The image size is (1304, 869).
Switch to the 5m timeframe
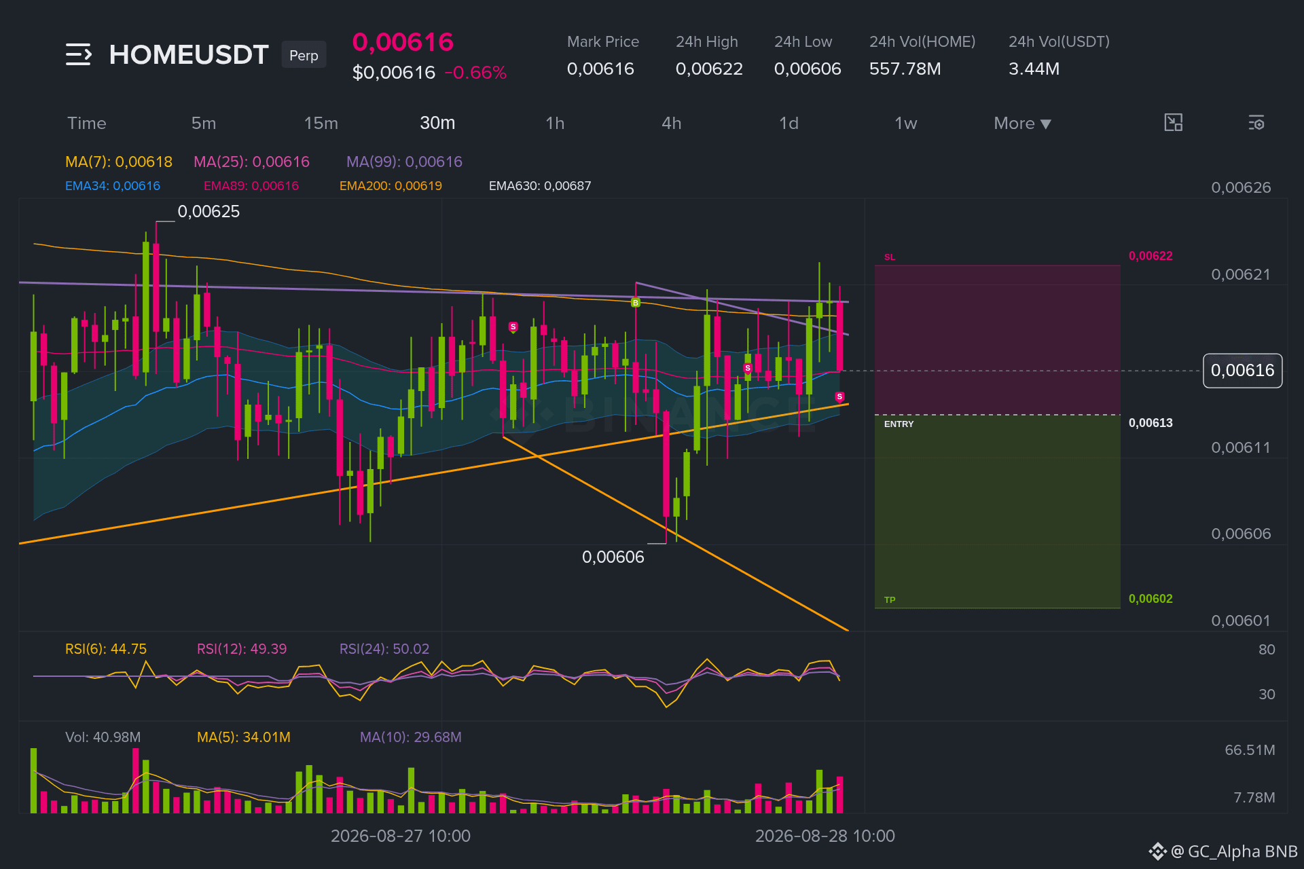pyautogui.click(x=203, y=123)
